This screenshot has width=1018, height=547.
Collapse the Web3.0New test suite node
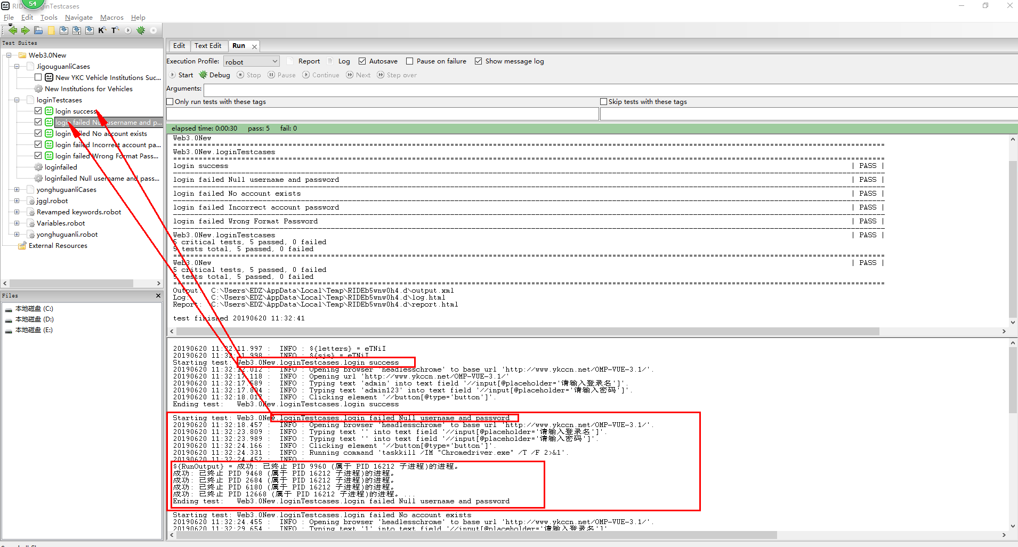pyautogui.click(x=9, y=55)
